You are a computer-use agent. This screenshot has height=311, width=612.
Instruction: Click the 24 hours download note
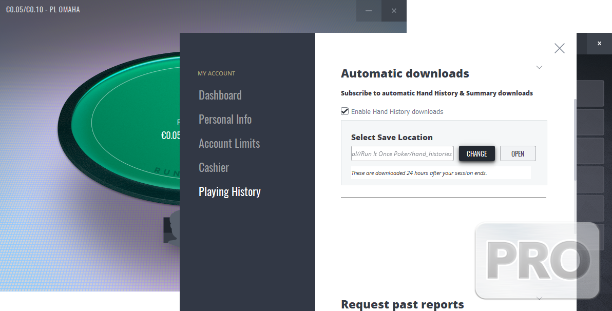(x=419, y=173)
